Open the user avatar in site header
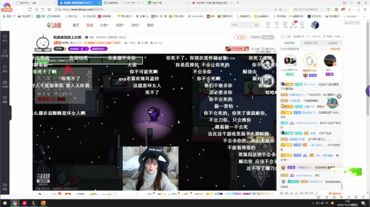370x207 pixels. point(315,25)
